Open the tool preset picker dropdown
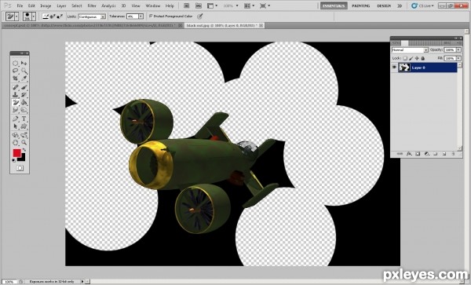Image resolution: width=471 pixels, height=285 pixels. click(x=16, y=16)
